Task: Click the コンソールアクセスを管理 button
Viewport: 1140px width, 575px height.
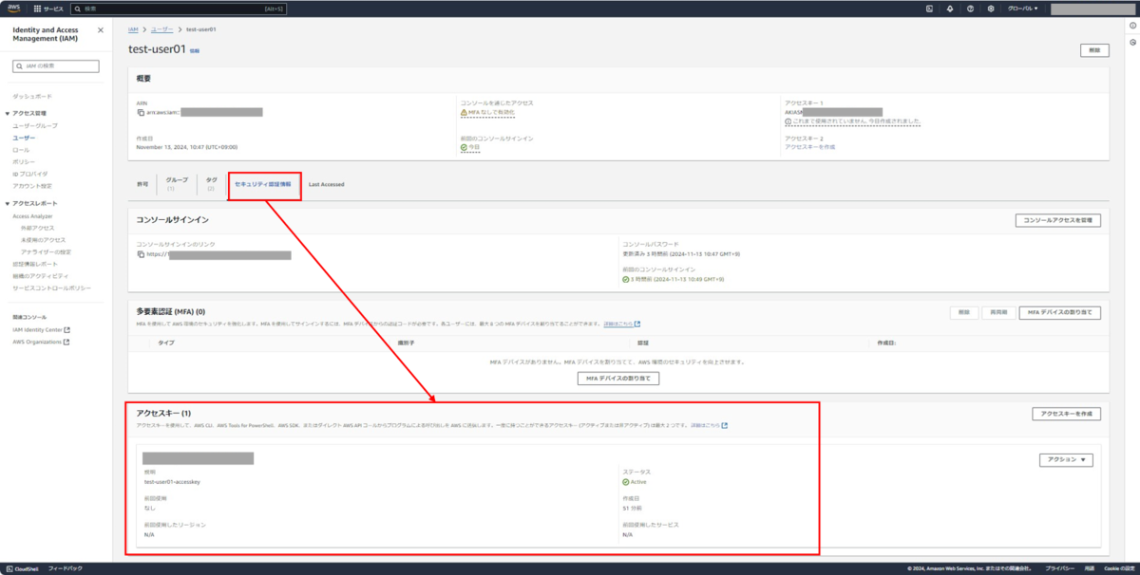Action: [1058, 220]
